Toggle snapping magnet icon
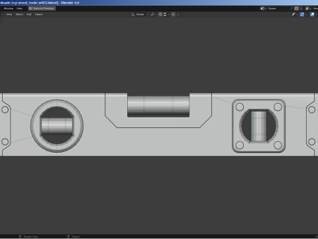Image resolution: width=318 pixels, height=239 pixels. click(x=160, y=15)
